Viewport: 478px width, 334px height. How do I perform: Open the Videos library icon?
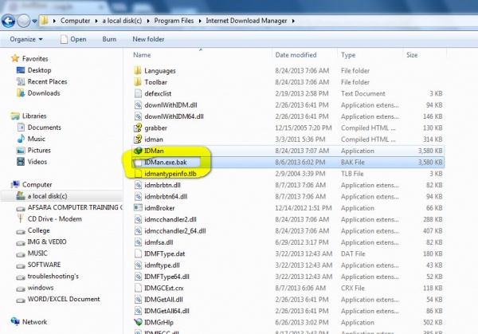[21, 162]
